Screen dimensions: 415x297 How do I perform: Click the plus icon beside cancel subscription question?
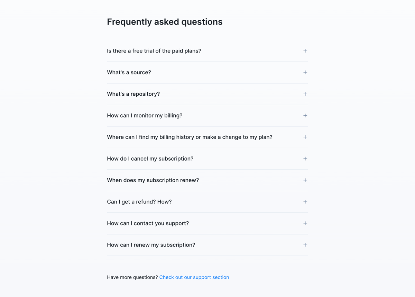pyautogui.click(x=305, y=159)
